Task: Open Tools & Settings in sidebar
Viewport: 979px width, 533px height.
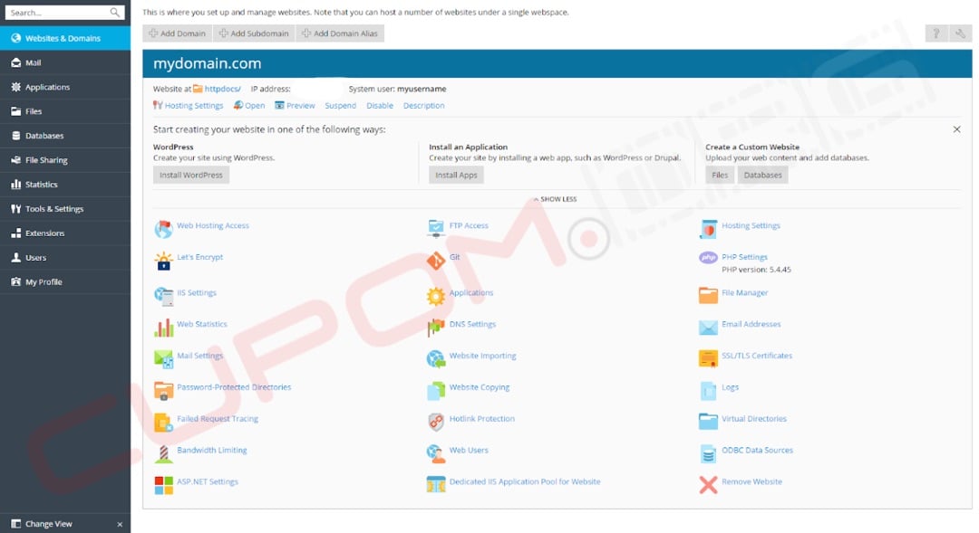Action: click(65, 208)
